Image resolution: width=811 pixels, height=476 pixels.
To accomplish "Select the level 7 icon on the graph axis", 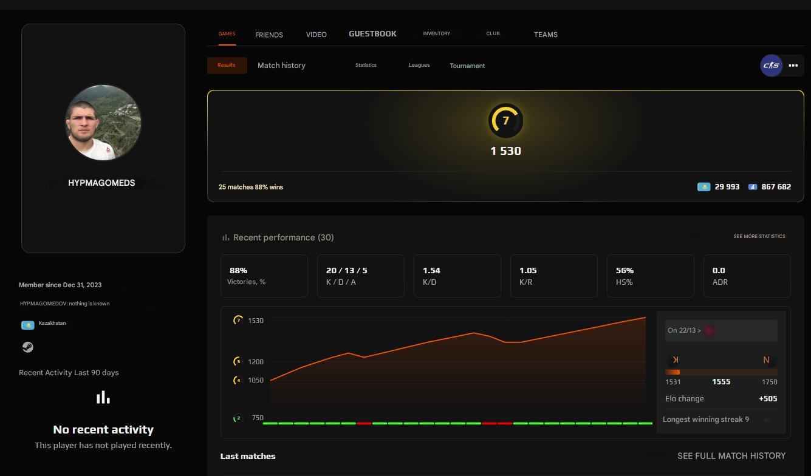I will click(x=238, y=320).
